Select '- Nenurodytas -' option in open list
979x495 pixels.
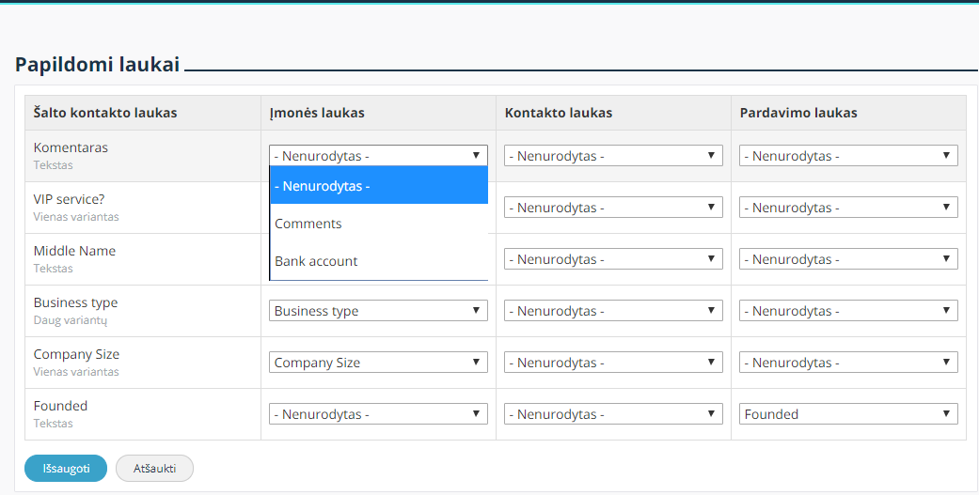click(379, 186)
